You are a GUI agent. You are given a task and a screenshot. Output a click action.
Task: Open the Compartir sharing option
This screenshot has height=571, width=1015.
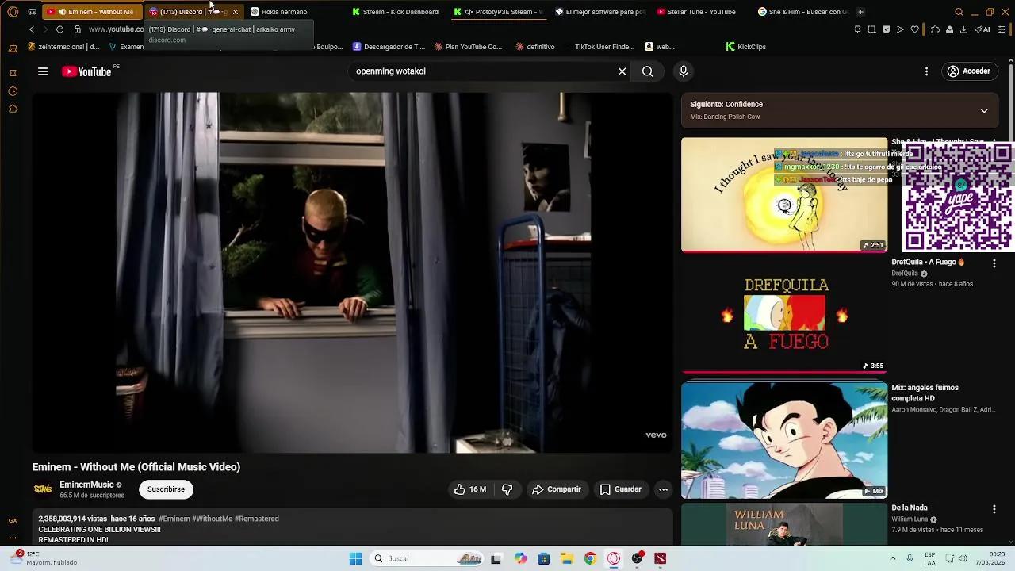tap(557, 489)
